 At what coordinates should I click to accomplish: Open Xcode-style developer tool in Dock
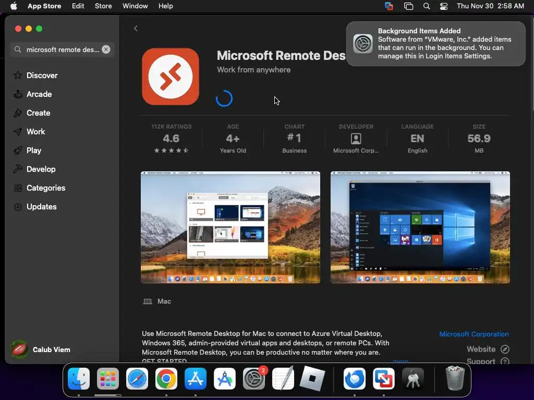pyautogui.click(x=225, y=379)
